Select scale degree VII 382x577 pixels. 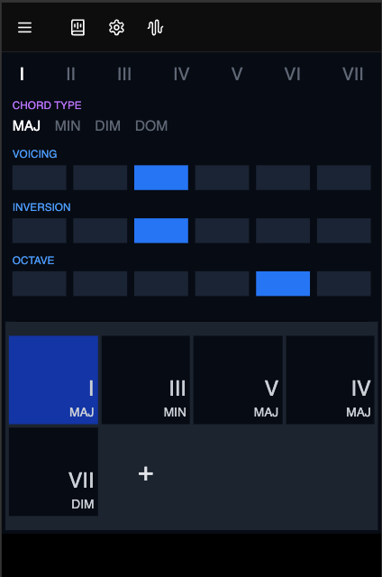(352, 74)
